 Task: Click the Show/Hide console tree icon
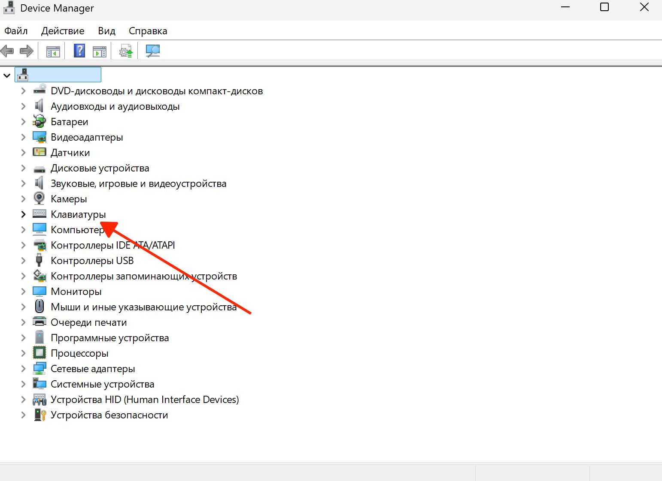coord(53,51)
